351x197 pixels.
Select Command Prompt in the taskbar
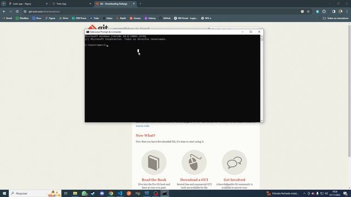point(165,193)
